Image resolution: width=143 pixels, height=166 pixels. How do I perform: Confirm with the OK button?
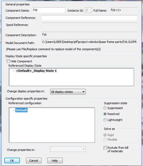tap(12, 161)
